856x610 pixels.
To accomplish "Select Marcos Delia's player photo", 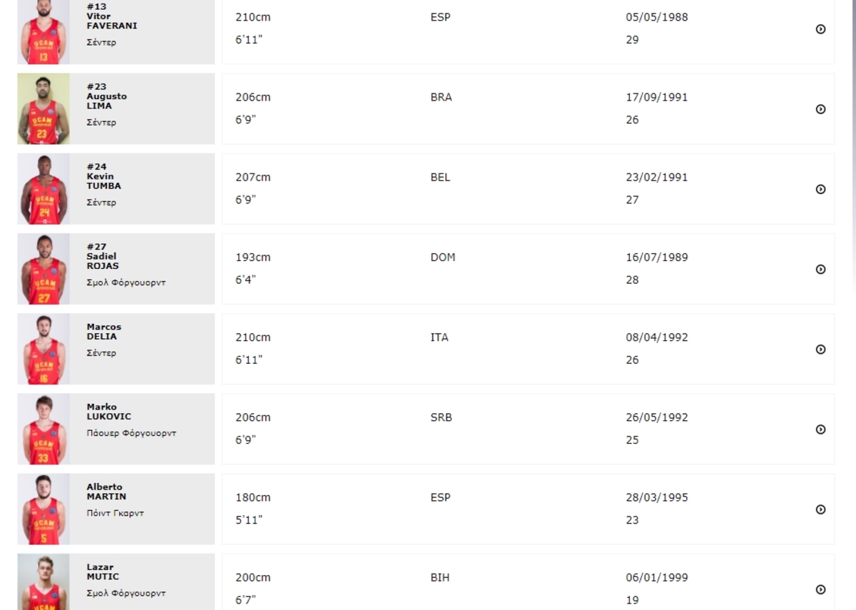I will tap(44, 349).
